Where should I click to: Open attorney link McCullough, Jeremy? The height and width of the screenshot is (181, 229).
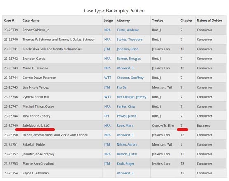pos(131,97)
